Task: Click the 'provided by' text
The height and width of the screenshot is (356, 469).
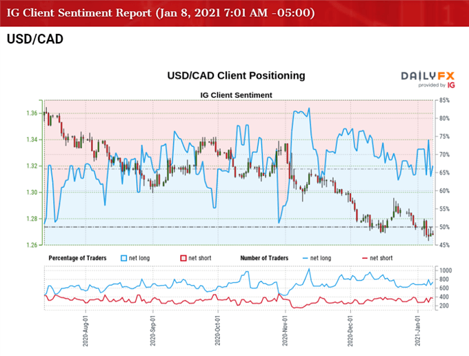Action: pos(432,86)
